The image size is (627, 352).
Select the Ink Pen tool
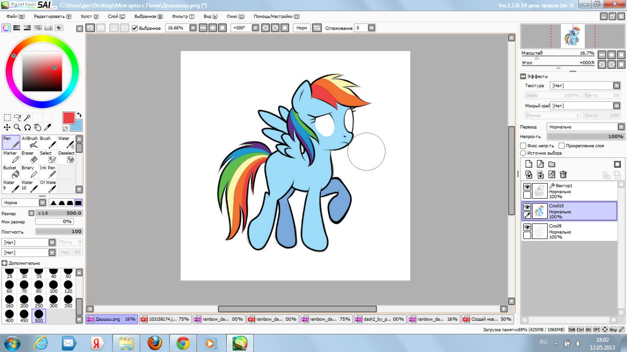[48, 172]
